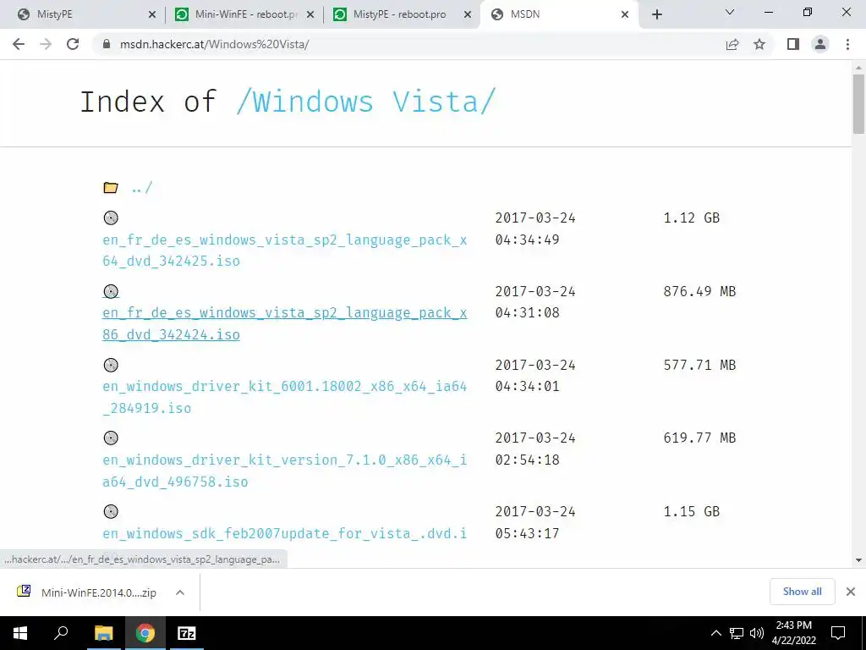Click the 619.77 MB file size
866x650 pixels.
(x=699, y=438)
